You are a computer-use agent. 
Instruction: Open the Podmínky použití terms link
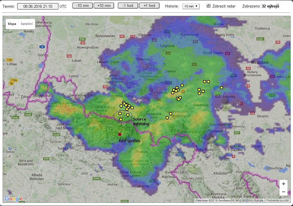point(277,201)
